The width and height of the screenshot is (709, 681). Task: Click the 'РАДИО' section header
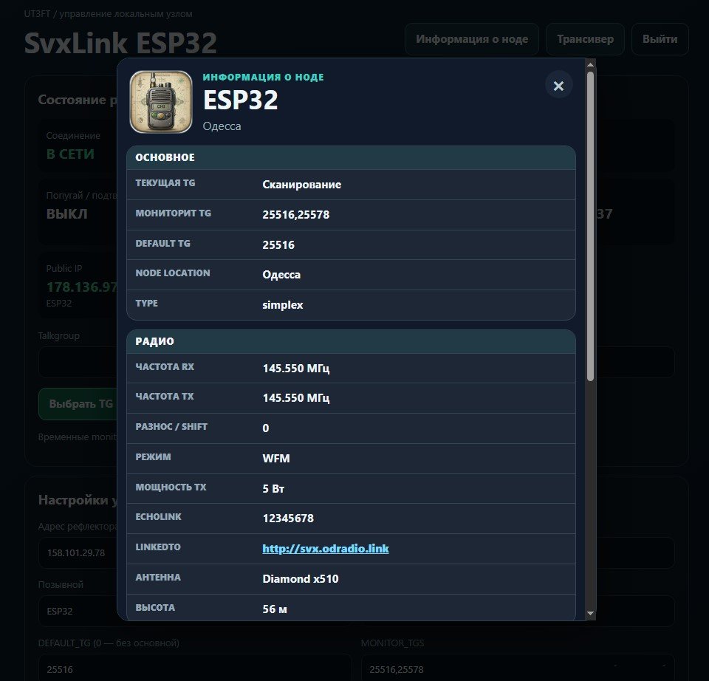tap(351, 341)
